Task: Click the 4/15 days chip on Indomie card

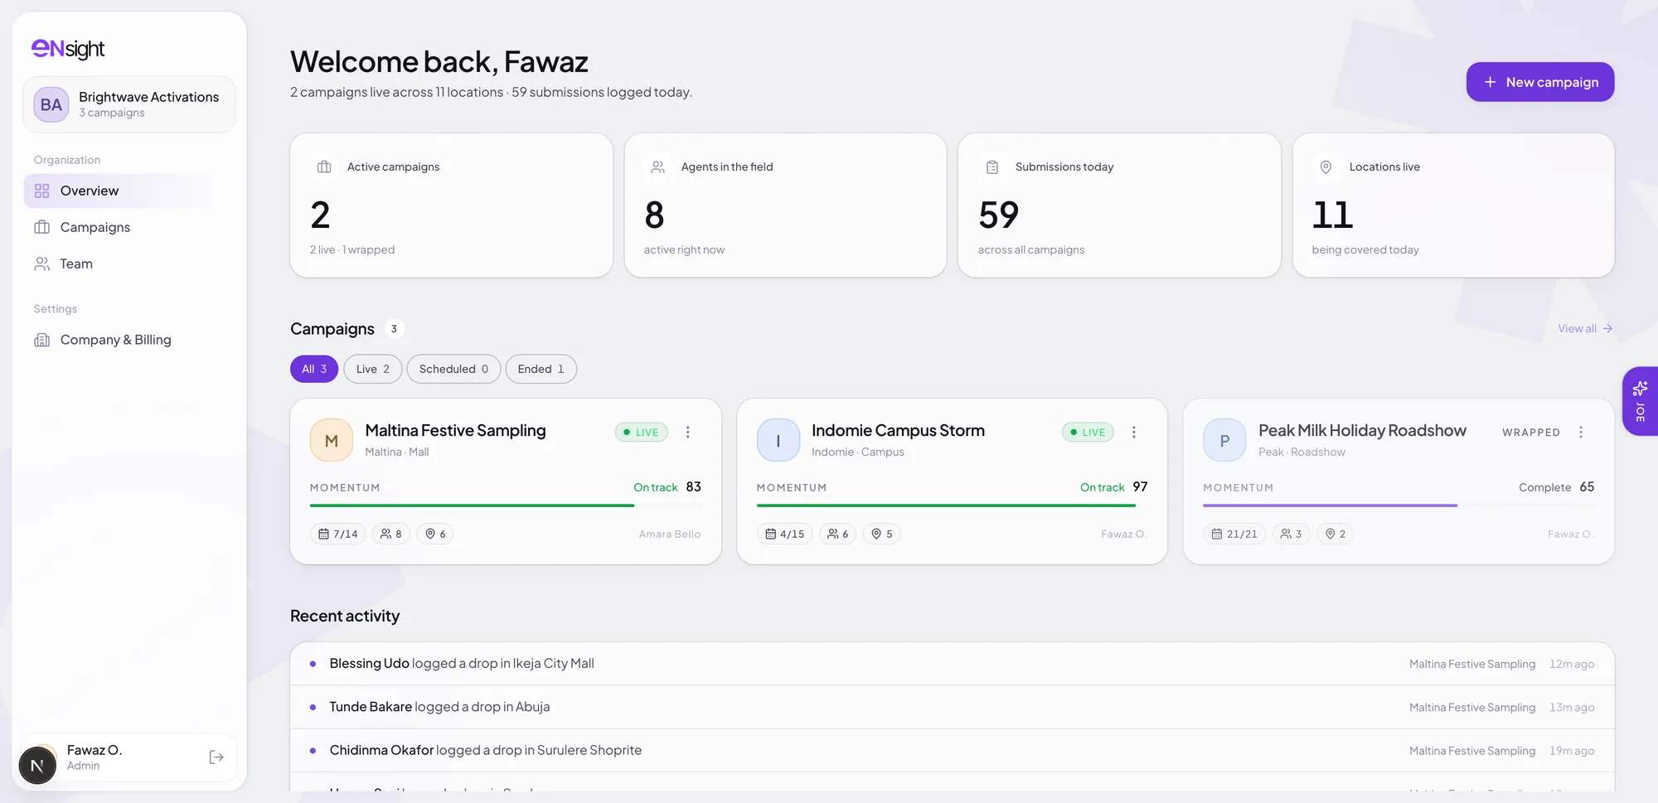Action: (x=785, y=534)
